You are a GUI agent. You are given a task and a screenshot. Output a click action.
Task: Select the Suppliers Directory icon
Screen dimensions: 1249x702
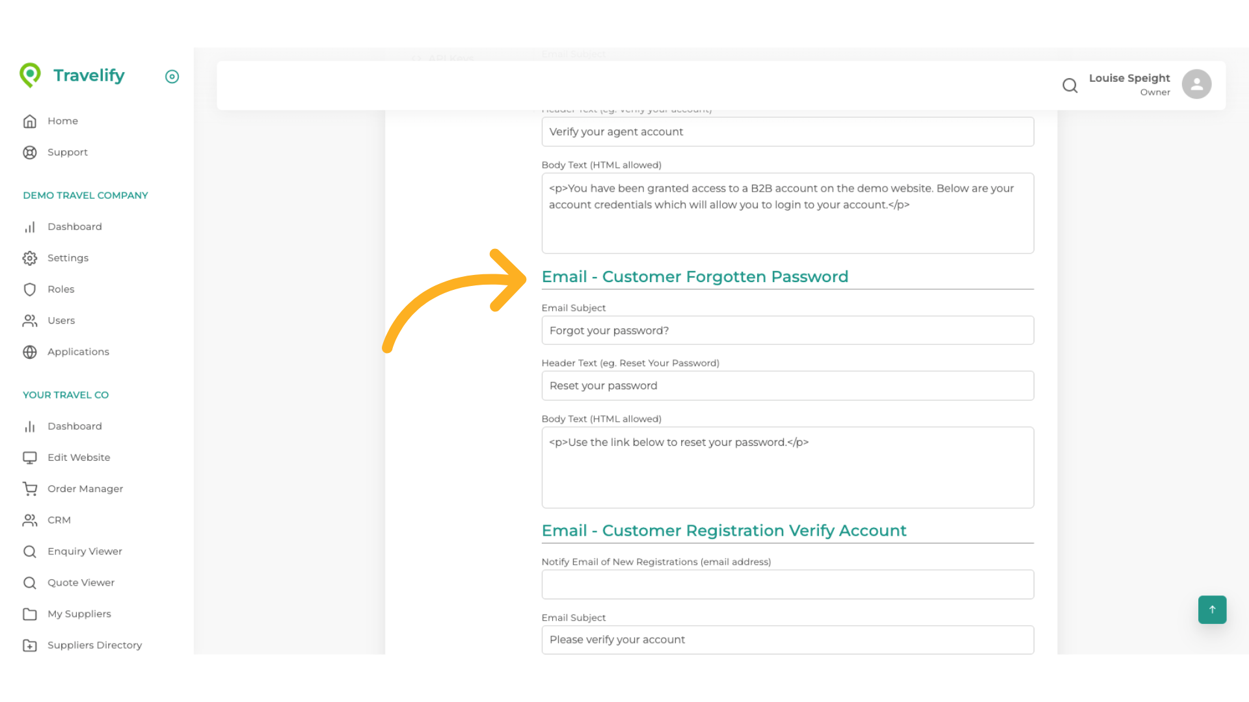point(30,645)
